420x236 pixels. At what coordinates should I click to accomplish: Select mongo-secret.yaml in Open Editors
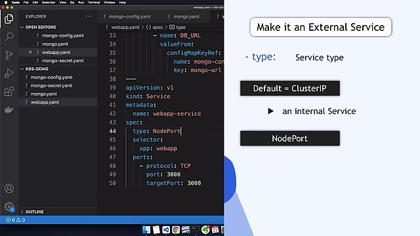(x=63, y=61)
